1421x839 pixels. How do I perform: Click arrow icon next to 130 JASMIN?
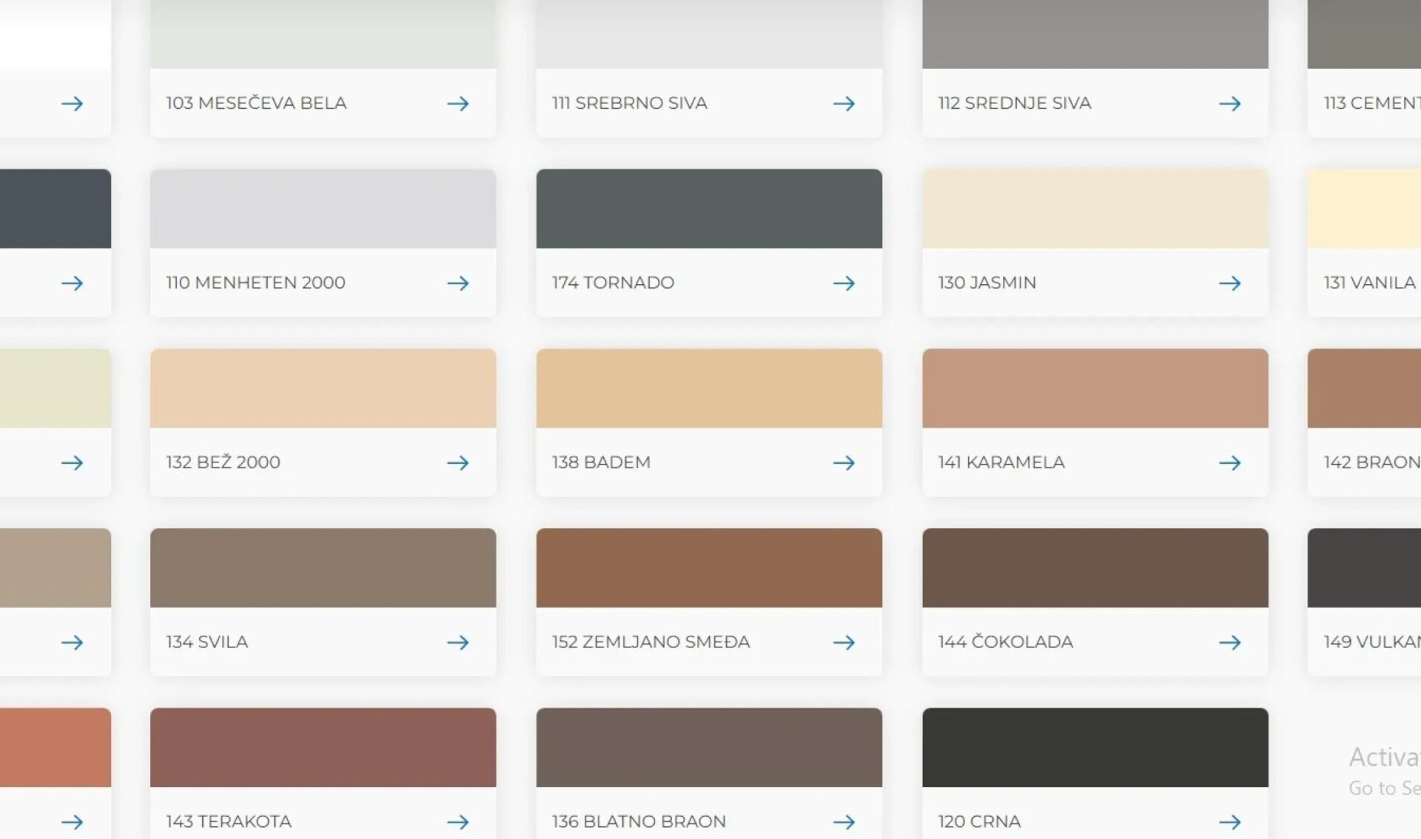point(1230,283)
